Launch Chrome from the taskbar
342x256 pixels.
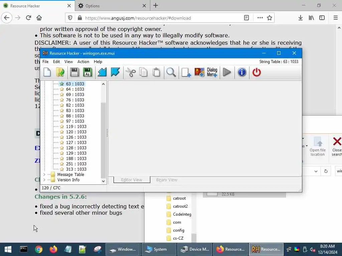[39, 249]
